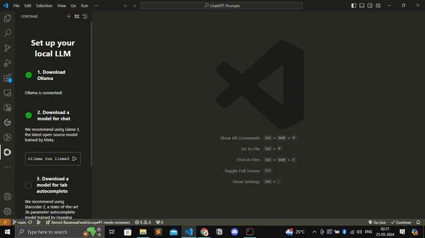Open the Extensions view with badge
This screenshot has height=238, width=425.
(x=7, y=78)
